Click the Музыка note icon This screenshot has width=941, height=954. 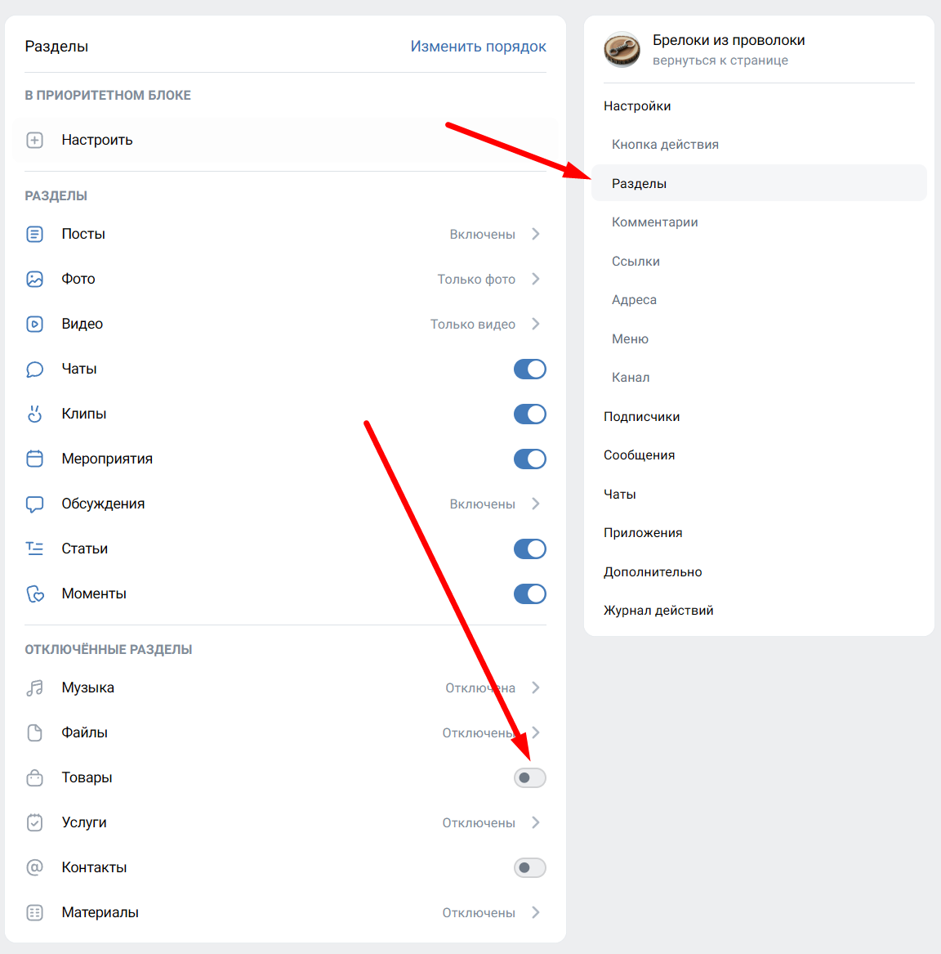click(34, 688)
